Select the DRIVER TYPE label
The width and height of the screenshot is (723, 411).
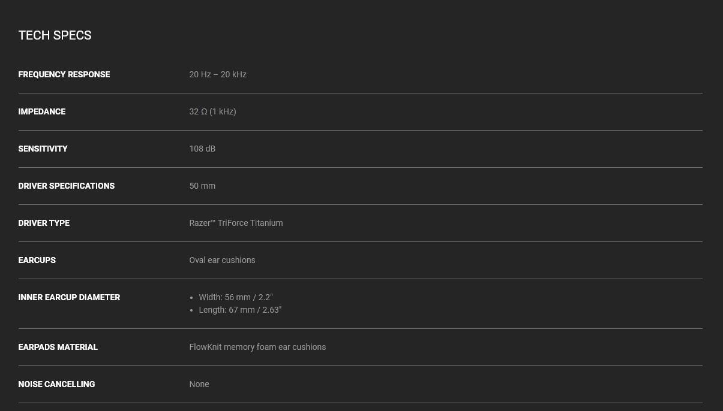44,223
